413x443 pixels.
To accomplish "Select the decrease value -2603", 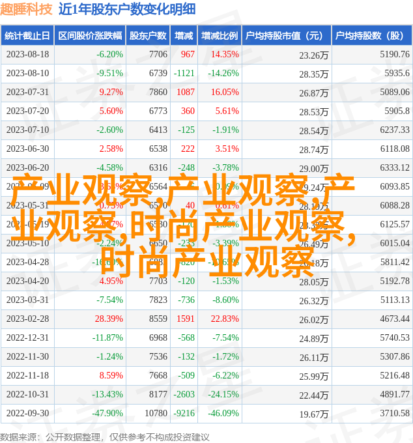I will tap(184, 395).
